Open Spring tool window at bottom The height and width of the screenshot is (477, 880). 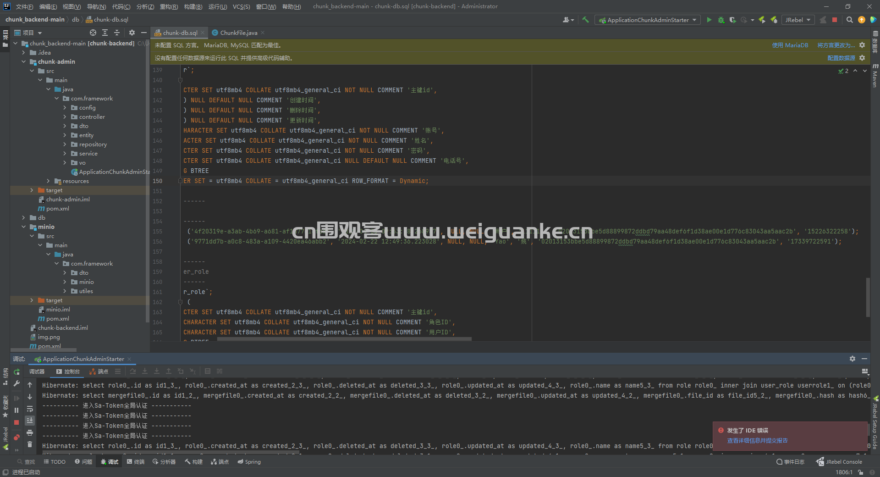[249, 462]
